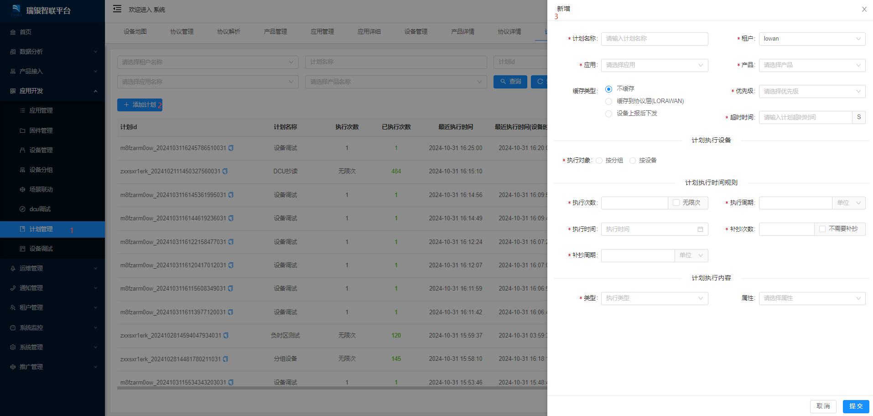Copy plan id m8fzarm0ow_20241031161453619​95031
This screenshot has height=416, width=873.
(231, 195)
